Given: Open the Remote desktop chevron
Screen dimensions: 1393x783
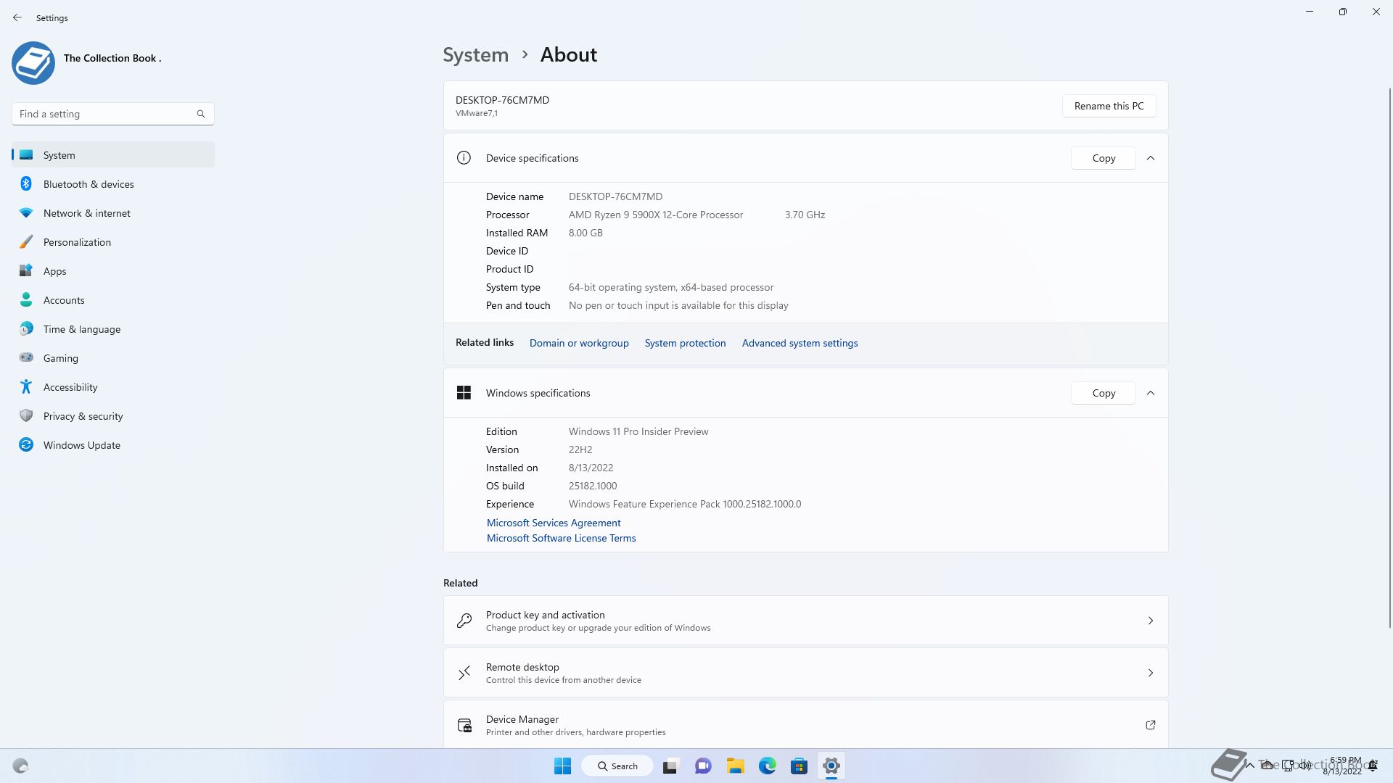Looking at the screenshot, I should (1151, 673).
